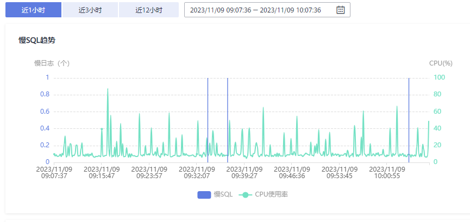Switch to the 近3小时 time range
This screenshot has width=470, height=222.
click(x=90, y=10)
